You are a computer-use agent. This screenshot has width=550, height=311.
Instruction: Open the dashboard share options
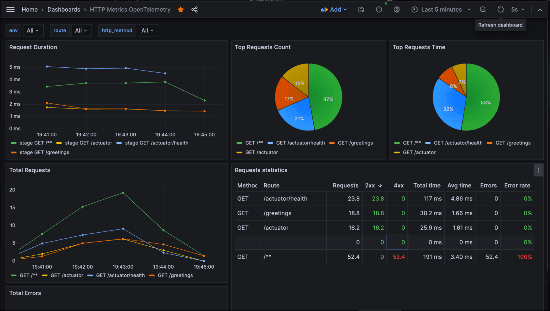pyautogui.click(x=194, y=9)
